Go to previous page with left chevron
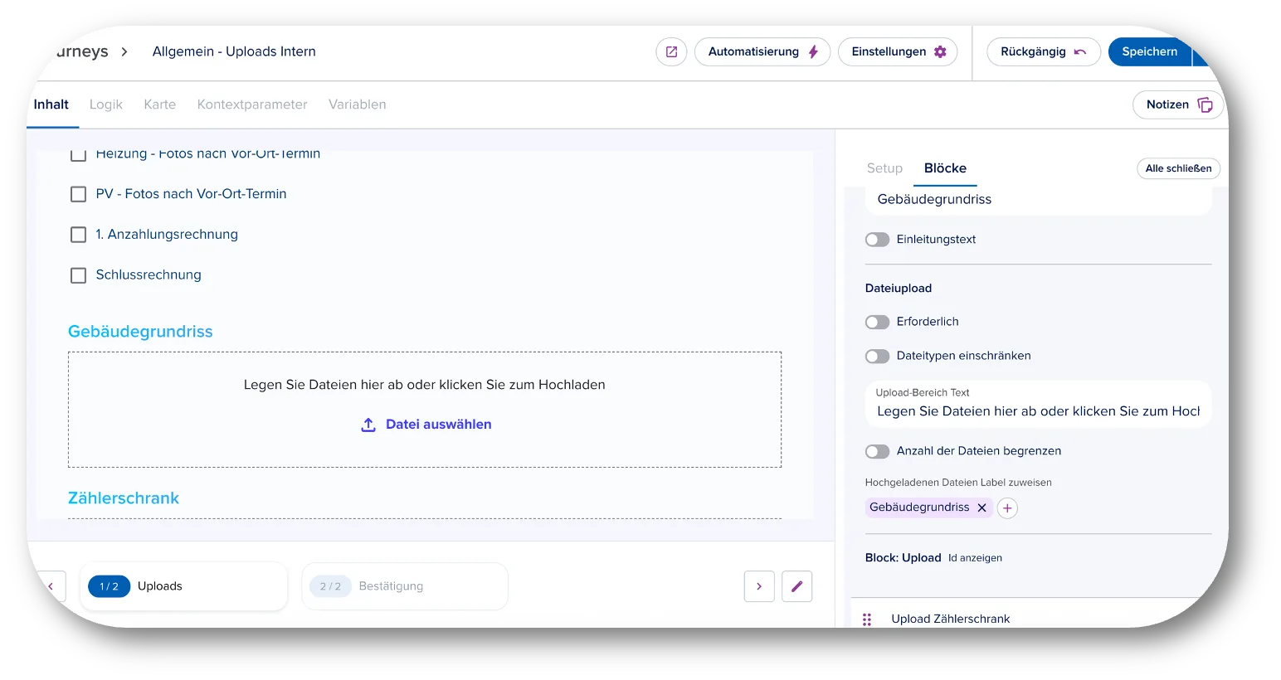Viewport: 1281px width, 680px height. [x=51, y=586]
